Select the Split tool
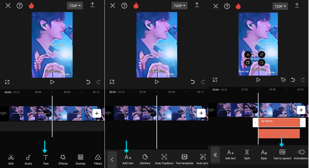This screenshot has height=168, width=309. tap(247, 155)
